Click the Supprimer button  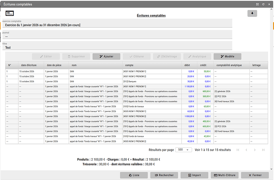(76, 56)
